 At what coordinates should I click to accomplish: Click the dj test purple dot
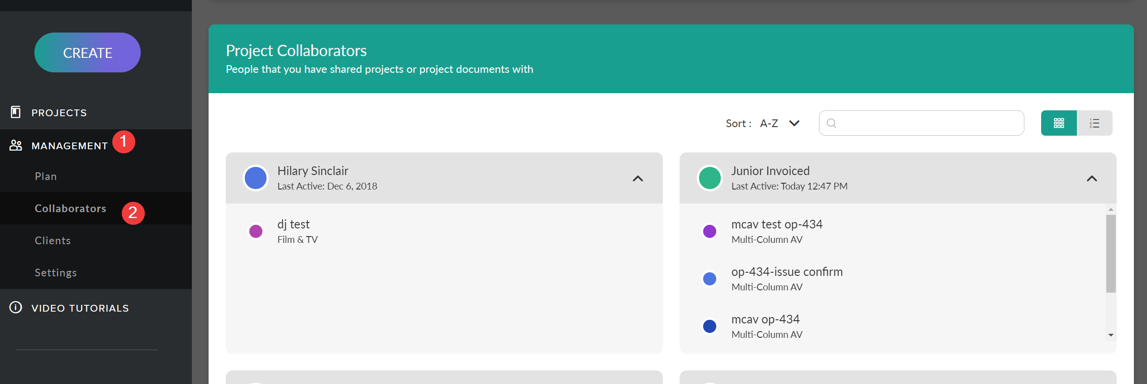pyautogui.click(x=256, y=232)
